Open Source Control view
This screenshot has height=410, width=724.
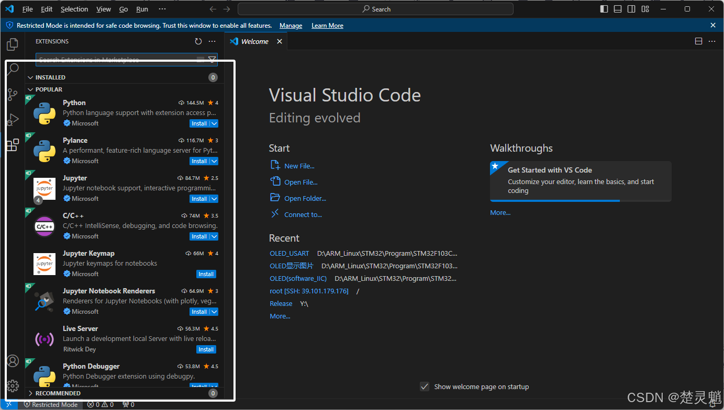coord(13,95)
